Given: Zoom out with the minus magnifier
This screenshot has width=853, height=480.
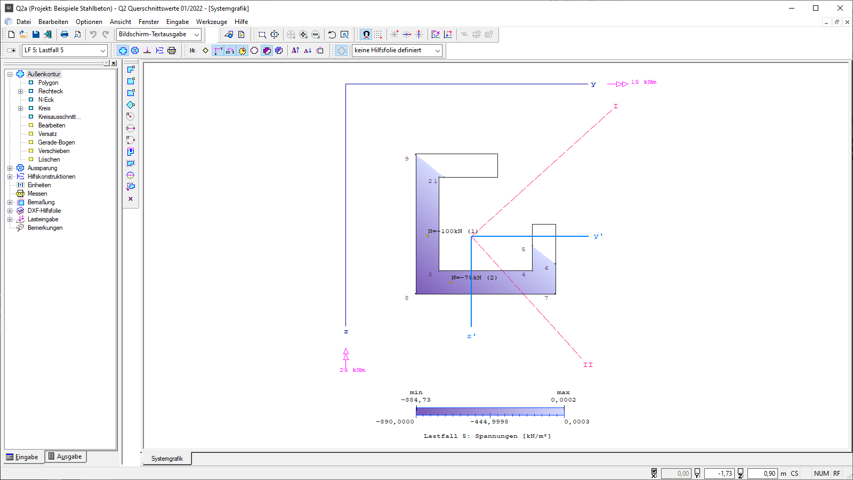Looking at the screenshot, I should (316, 34).
